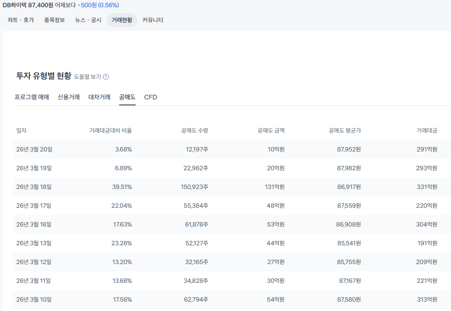Click the 86,917원 average price cell
The height and width of the screenshot is (311, 451).
coord(349,187)
